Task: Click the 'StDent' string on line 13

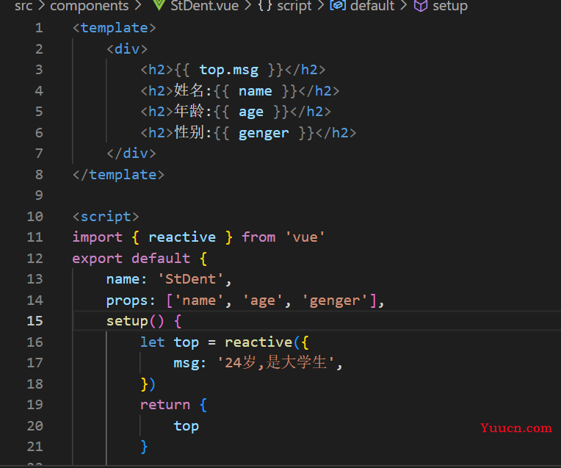Action: (191, 279)
